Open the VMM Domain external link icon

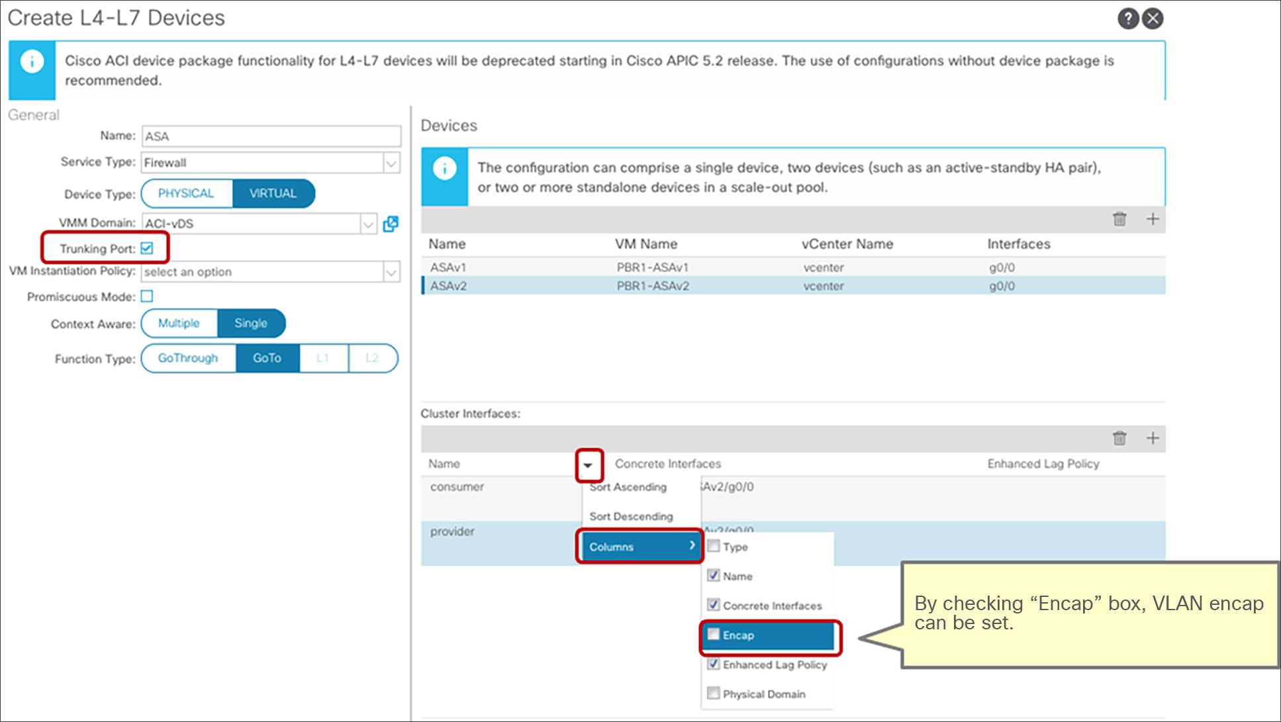(x=391, y=224)
